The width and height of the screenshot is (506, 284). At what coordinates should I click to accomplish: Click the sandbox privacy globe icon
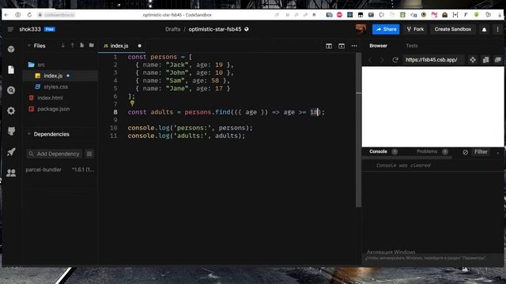[x=247, y=29]
